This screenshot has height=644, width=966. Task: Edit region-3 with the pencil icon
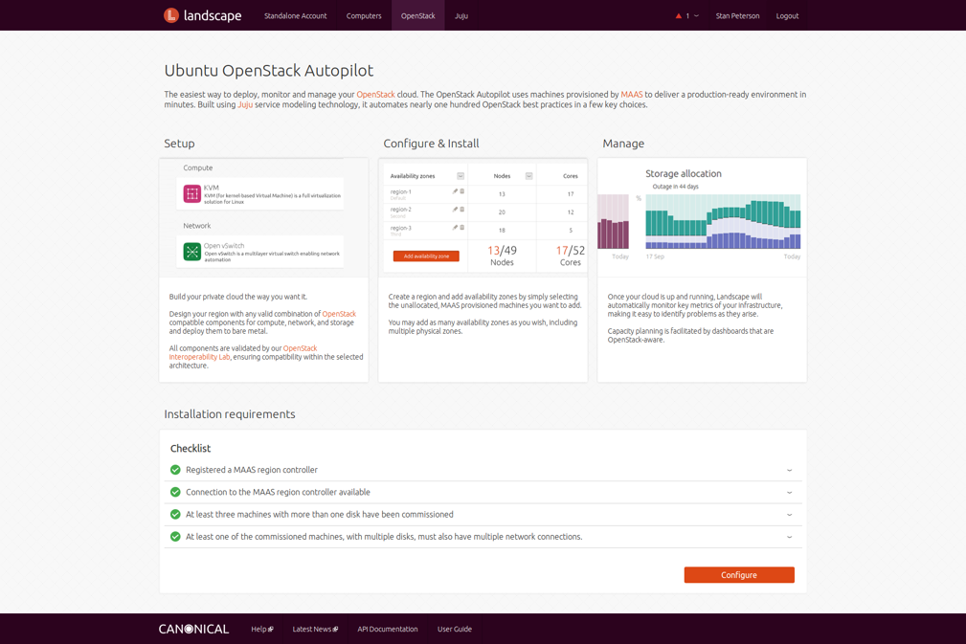[x=456, y=228]
